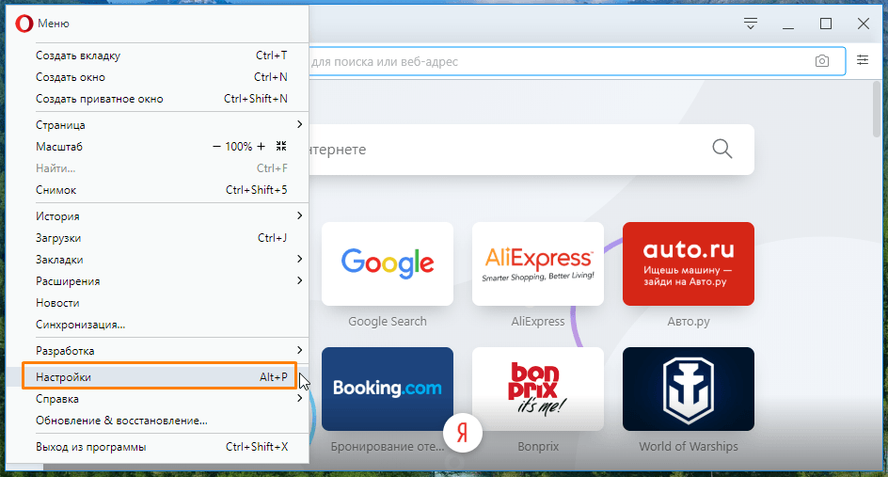Expand the Расширения submenu
Screen dimensions: 888x477
157,281
